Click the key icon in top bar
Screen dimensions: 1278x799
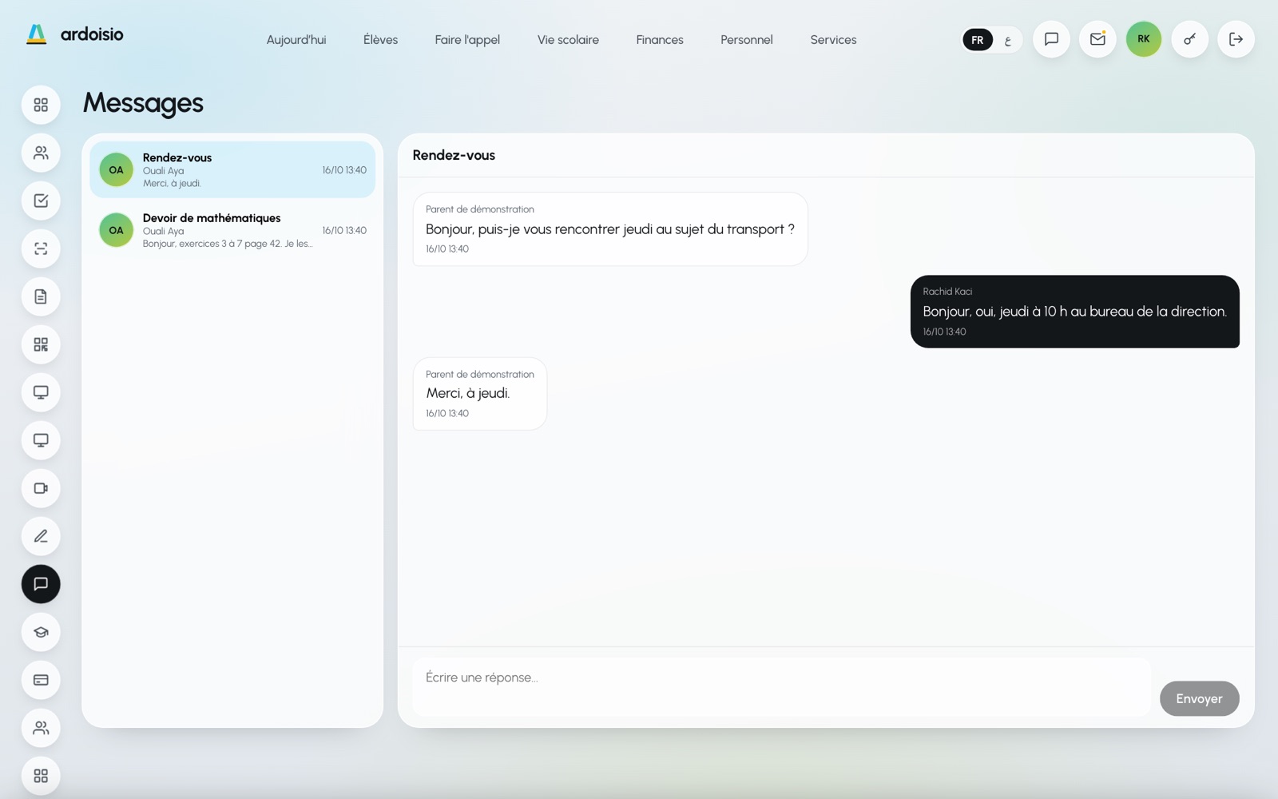point(1189,39)
